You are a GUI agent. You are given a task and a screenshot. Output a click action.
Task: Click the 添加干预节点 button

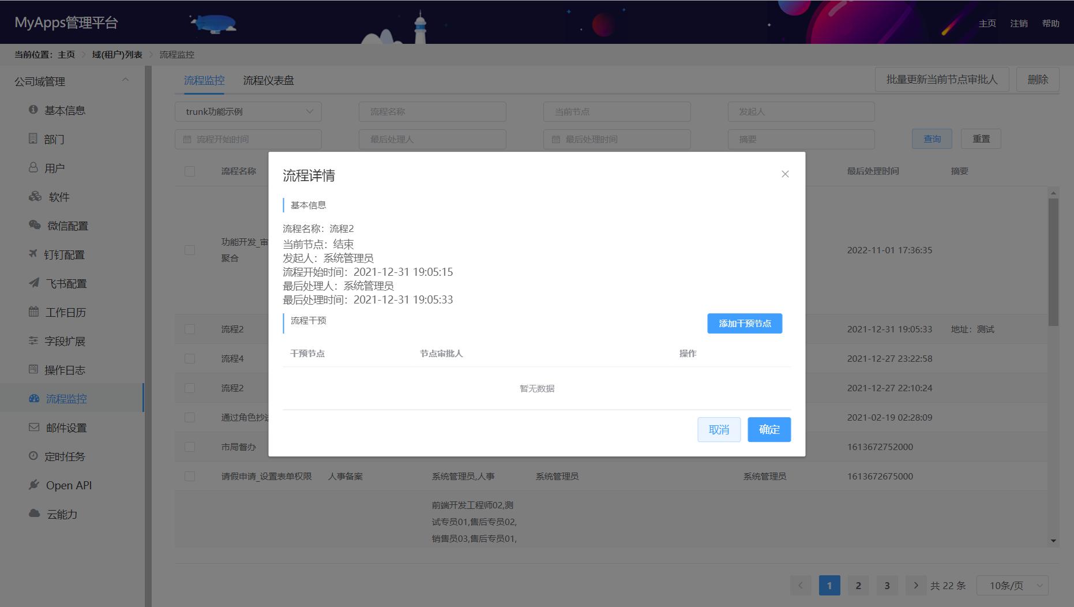click(744, 324)
